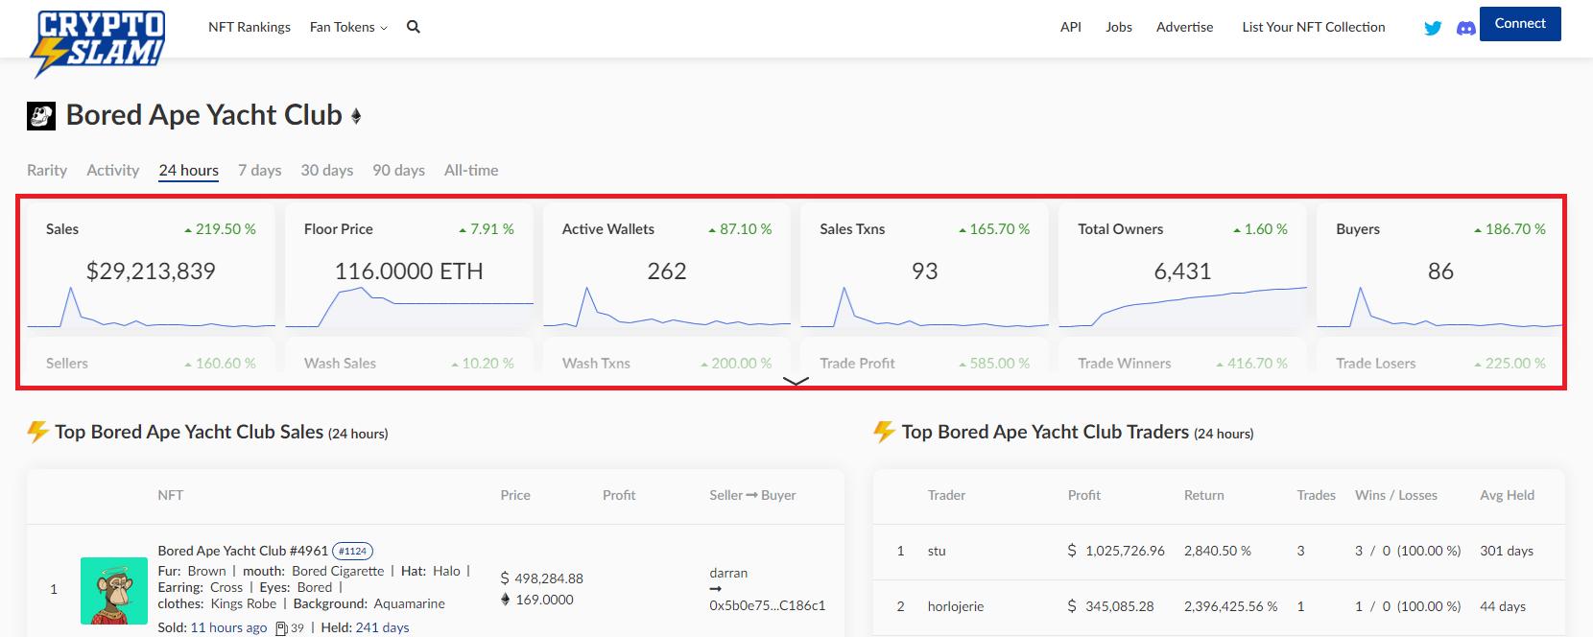
Task: Click the Bored Ape Yacht Club collection avatar
Action: (x=41, y=116)
